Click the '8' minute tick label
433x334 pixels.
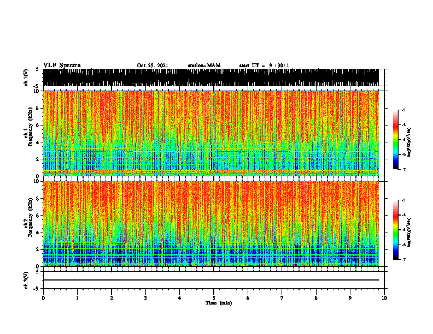[x=316, y=298]
